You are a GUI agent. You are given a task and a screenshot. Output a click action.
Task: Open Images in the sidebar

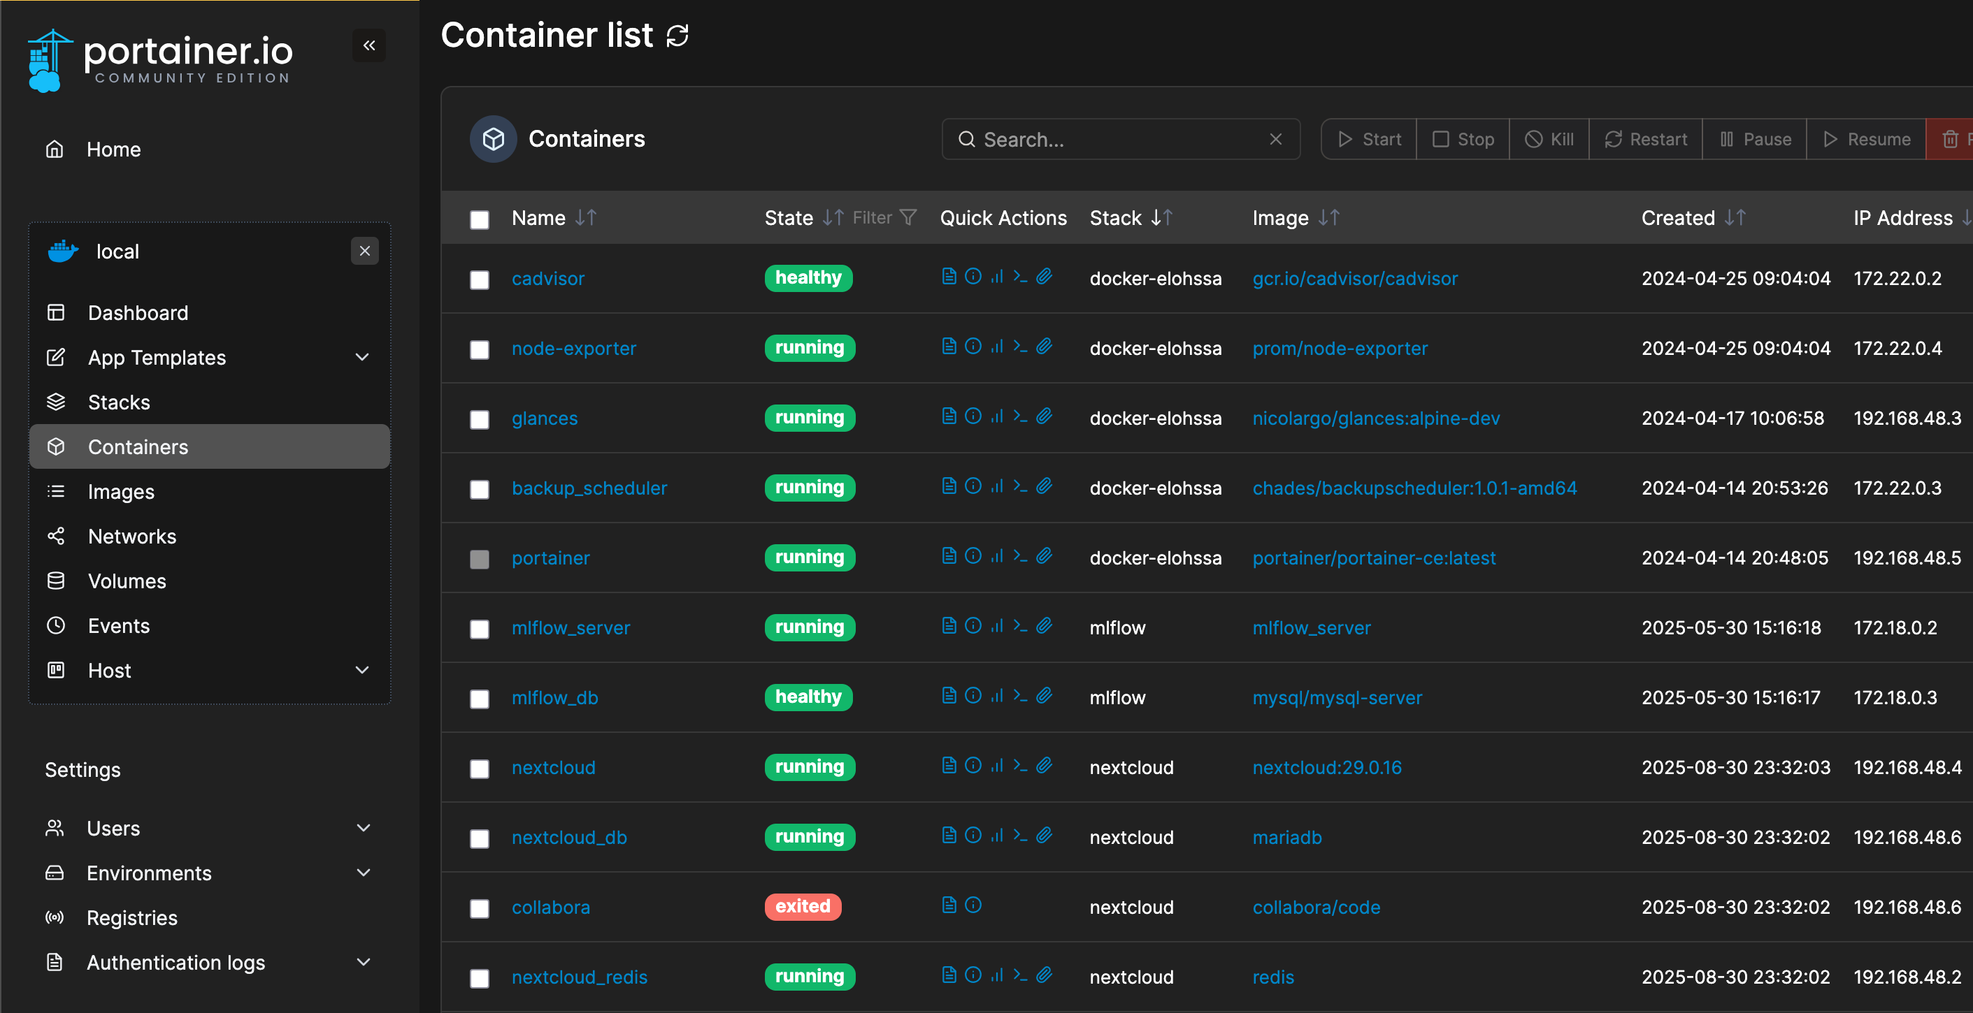121,492
